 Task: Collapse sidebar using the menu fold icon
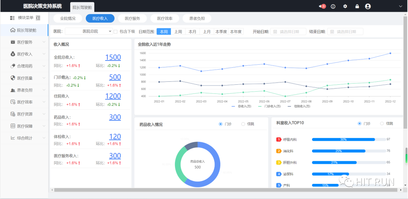[38, 18]
